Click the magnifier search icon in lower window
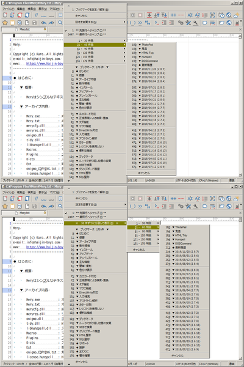This screenshot has height=367, width=244. (x=60, y=206)
